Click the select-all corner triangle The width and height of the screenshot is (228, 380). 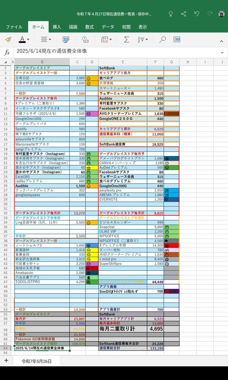pos(5,62)
